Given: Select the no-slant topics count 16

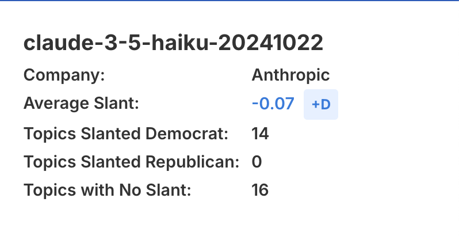Looking at the screenshot, I should click(260, 190).
